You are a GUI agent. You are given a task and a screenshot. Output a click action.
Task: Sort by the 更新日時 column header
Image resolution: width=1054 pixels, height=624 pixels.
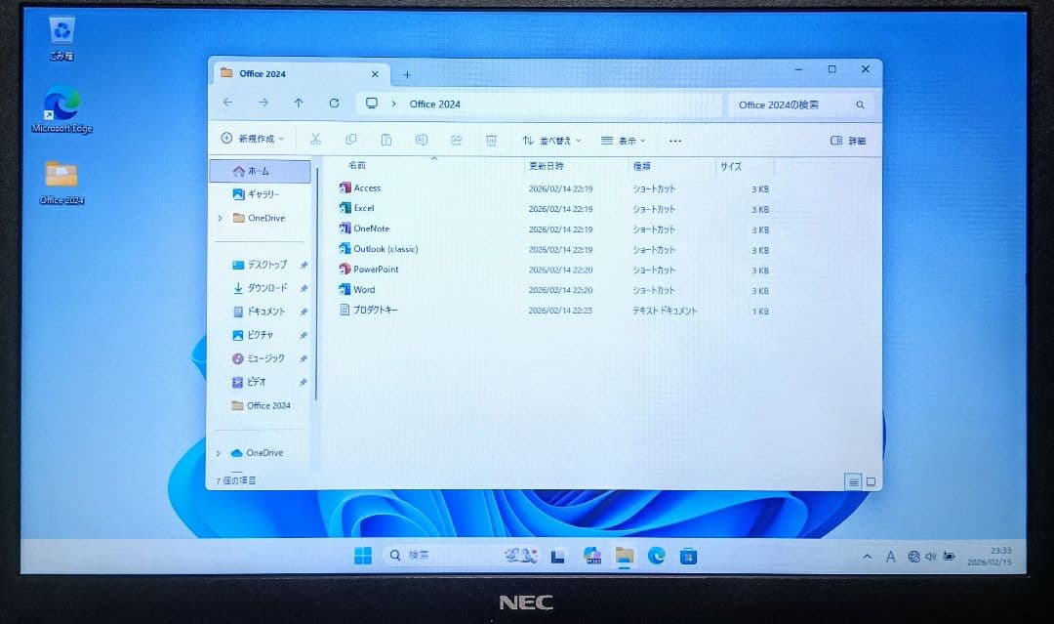(547, 166)
